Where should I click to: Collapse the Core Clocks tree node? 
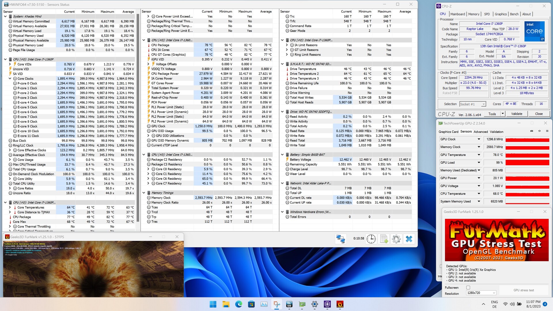click(10, 79)
